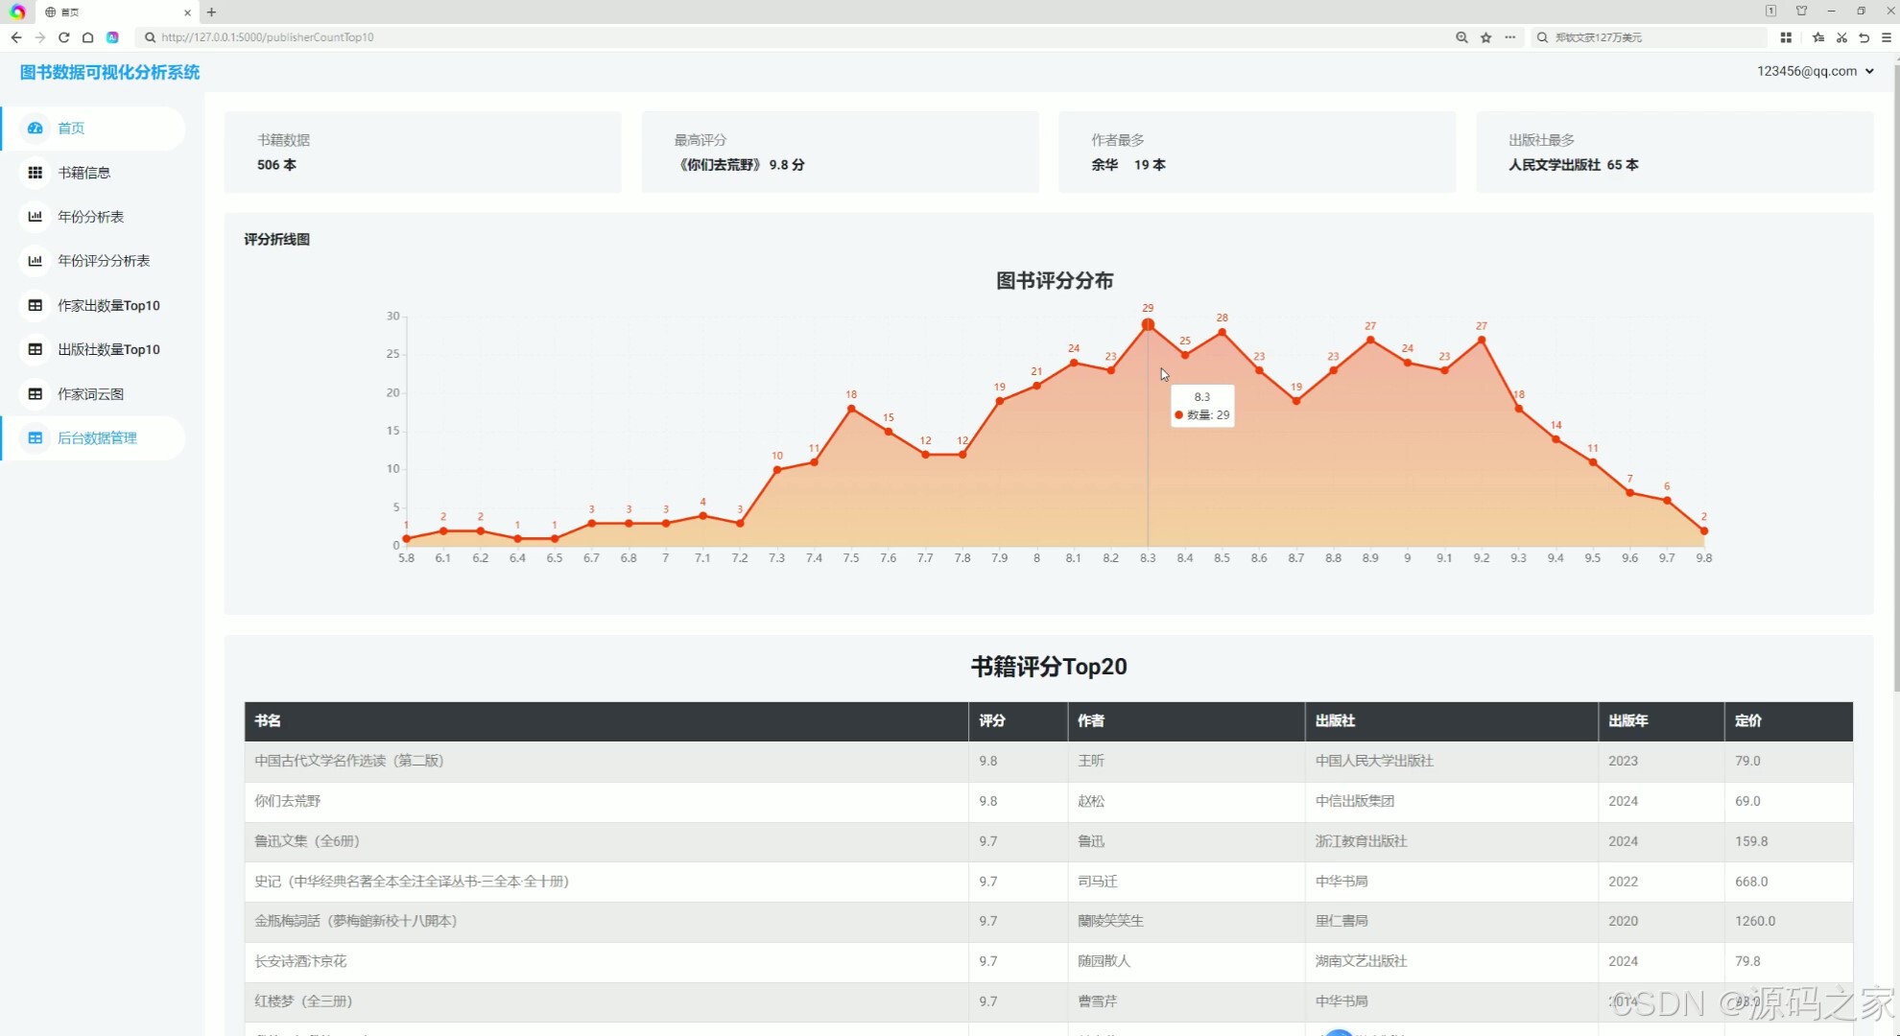Click the dashboard icon beside 首页
Image resolution: width=1900 pixels, height=1036 pixels.
click(x=36, y=128)
